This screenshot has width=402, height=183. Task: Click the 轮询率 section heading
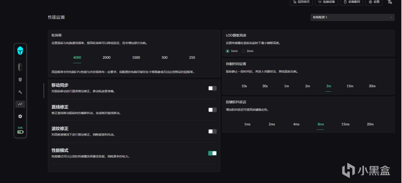click(x=57, y=35)
